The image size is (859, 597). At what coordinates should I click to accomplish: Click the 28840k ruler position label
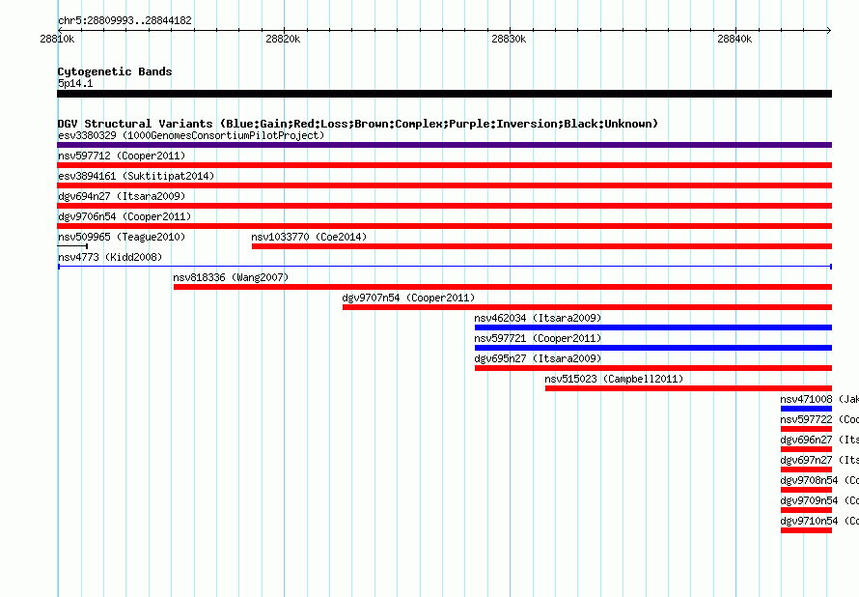click(x=734, y=39)
